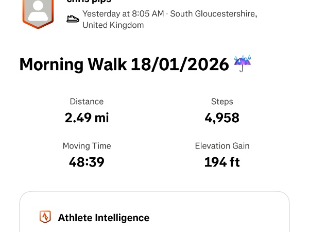309x232 pixels.
Task: Click the 4,958 steps value
Action: point(222,118)
